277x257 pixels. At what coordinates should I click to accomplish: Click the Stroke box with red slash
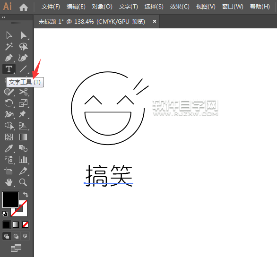point(23,212)
